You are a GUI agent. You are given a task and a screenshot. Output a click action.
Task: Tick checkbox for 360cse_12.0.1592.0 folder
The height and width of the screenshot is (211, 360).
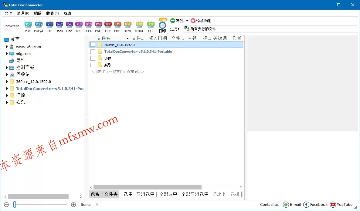point(93,45)
